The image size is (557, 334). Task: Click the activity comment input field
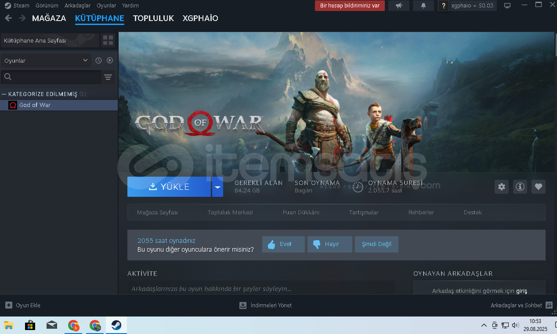click(261, 288)
